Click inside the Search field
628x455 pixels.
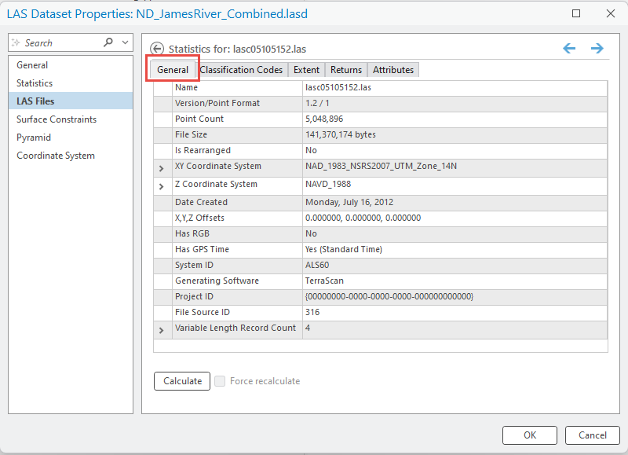tap(55, 42)
